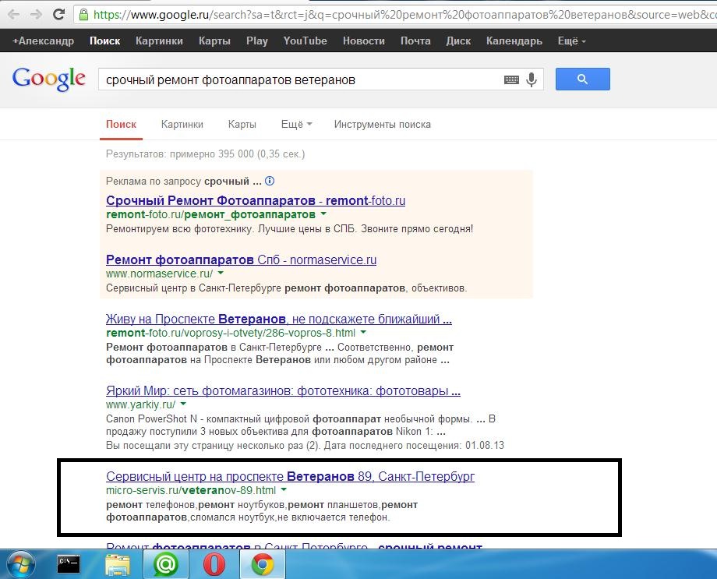Viewport: 717px width, 579px height.
Task: Expand arrow next to 286-vopros-8.html URL
Action: point(363,332)
